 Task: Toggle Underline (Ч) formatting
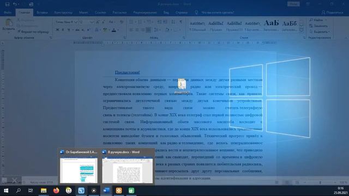pos(69,30)
